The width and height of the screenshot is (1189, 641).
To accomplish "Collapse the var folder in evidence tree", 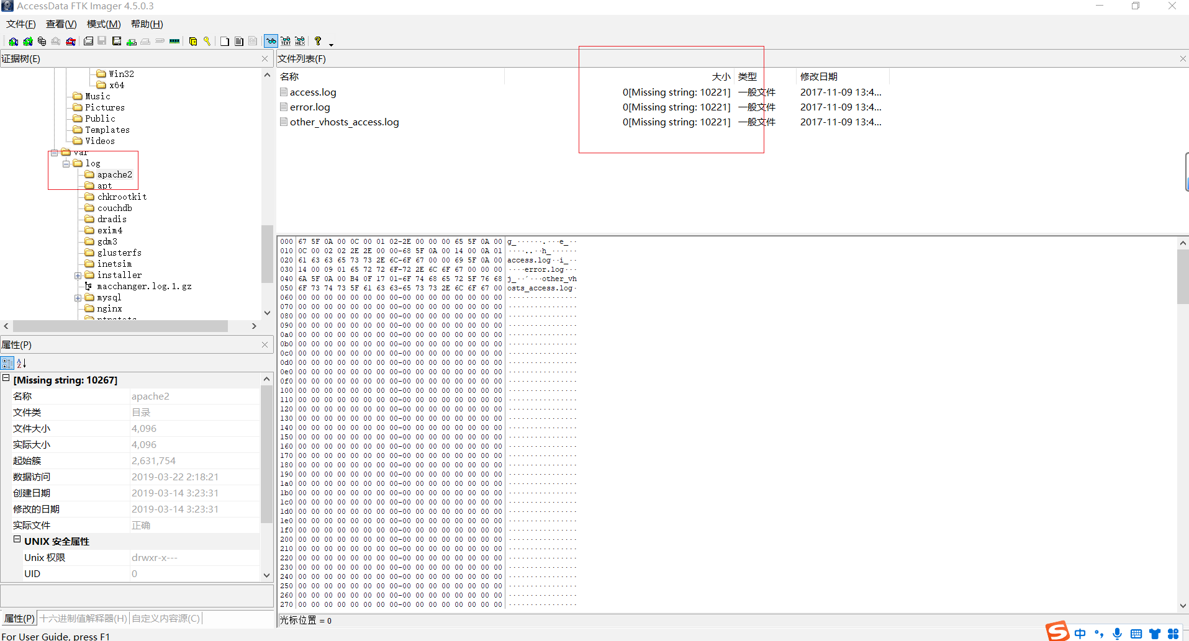I will coord(55,153).
